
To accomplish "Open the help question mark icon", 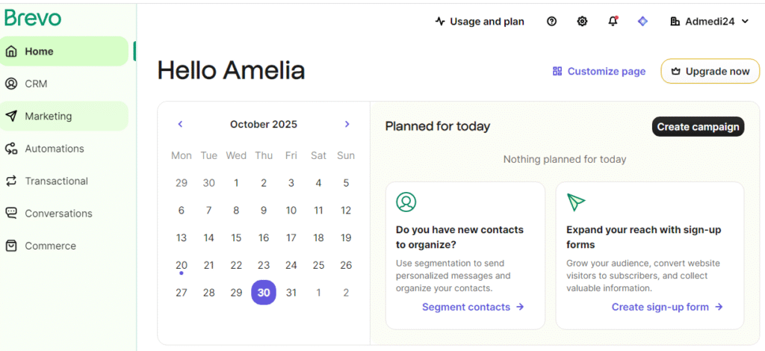I will click(x=552, y=22).
